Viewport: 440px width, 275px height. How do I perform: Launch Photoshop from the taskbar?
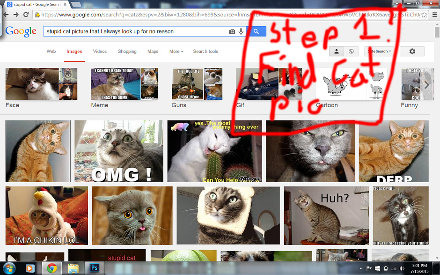click(94, 268)
